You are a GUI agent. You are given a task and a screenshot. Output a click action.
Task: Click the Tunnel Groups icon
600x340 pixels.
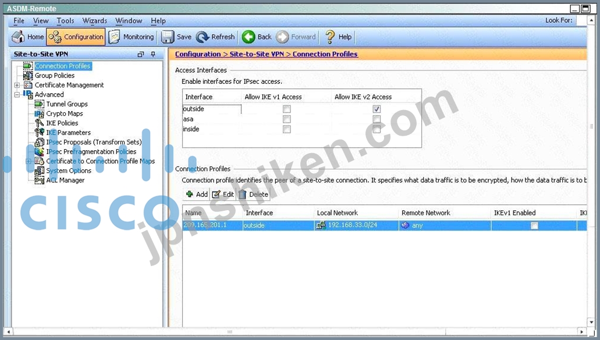tap(39, 104)
